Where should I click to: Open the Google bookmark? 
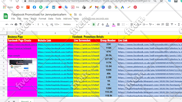(116, 7)
